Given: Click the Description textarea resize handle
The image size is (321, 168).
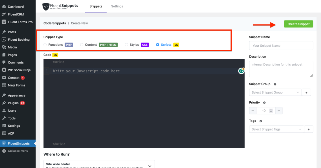Looking at the screenshot, I should point(311,75).
